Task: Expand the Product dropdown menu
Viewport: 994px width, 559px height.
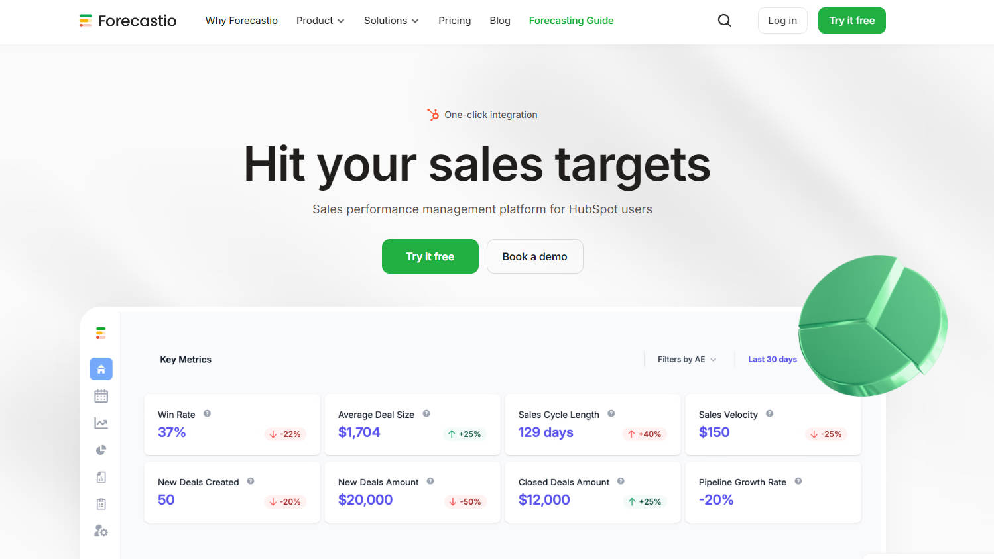Action: coord(320,21)
